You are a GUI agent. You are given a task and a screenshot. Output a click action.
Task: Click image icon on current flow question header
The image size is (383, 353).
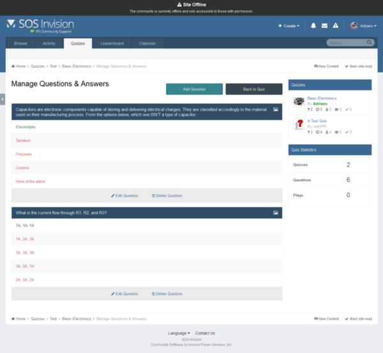pos(276,212)
